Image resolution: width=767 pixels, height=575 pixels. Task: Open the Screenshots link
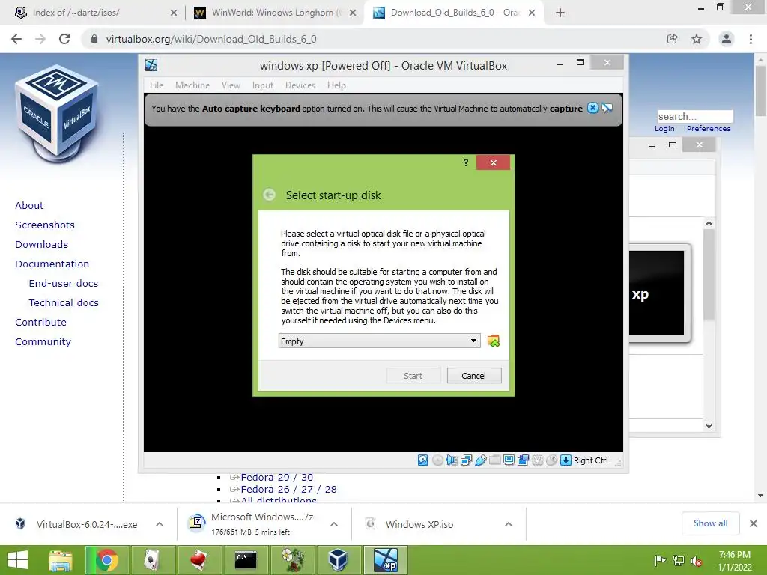pos(45,225)
